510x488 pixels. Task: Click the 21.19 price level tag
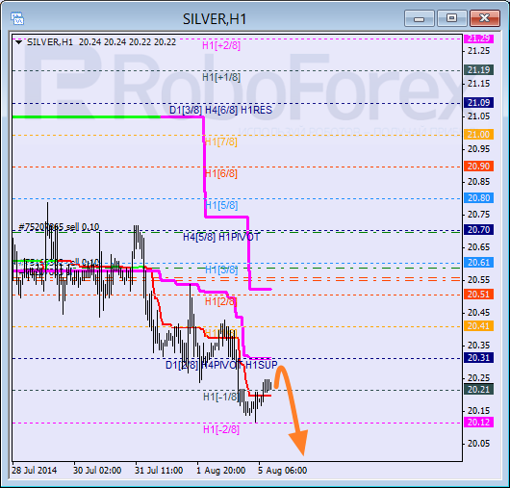478,70
